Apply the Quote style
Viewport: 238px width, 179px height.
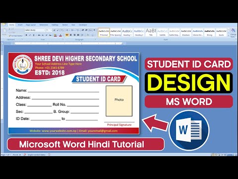point(221,32)
